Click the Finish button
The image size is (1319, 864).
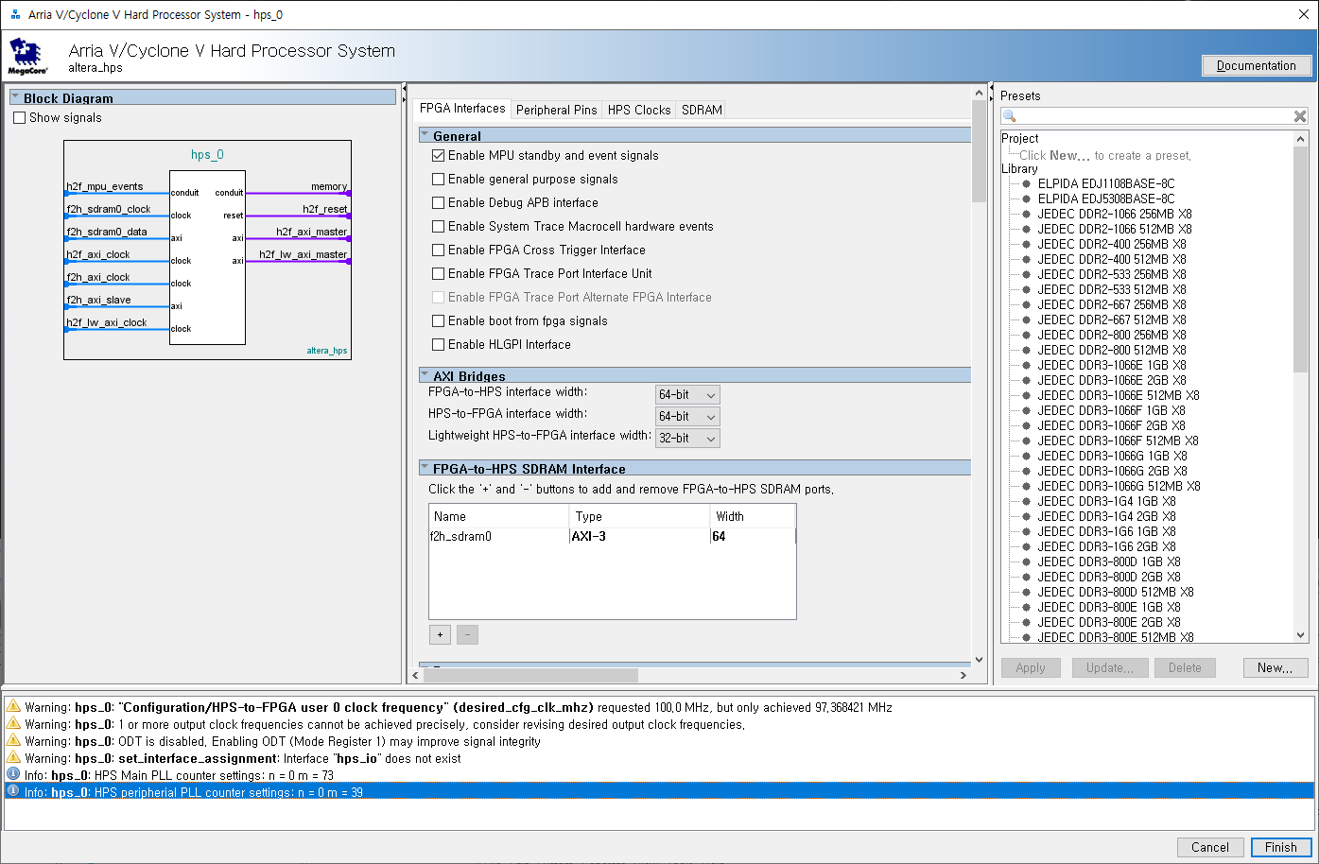click(1281, 847)
